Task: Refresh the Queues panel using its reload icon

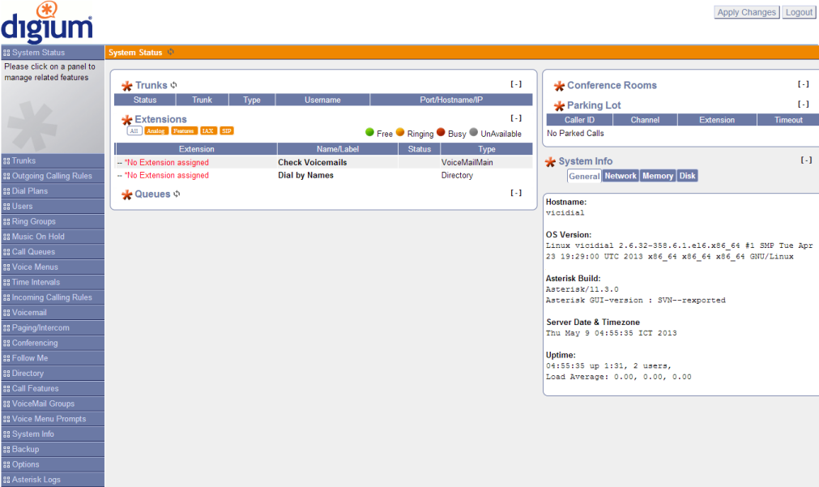Action: (177, 194)
